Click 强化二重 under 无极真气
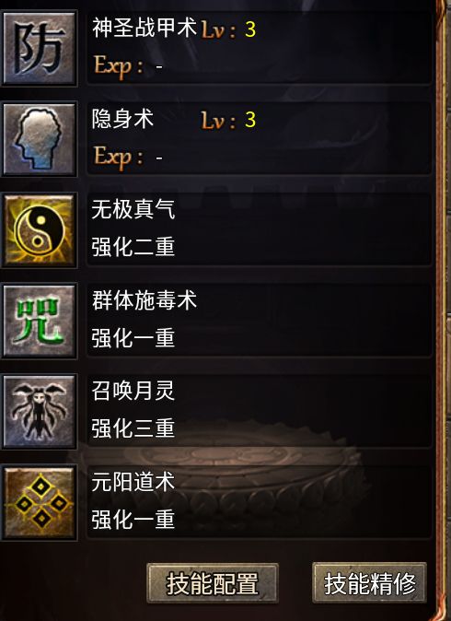Image resolution: width=451 pixels, height=621 pixels. tap(133, 247)
